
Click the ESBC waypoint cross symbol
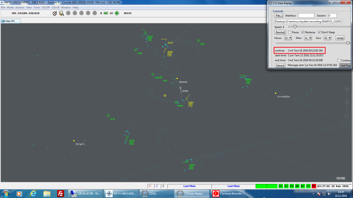coord(198,40)
